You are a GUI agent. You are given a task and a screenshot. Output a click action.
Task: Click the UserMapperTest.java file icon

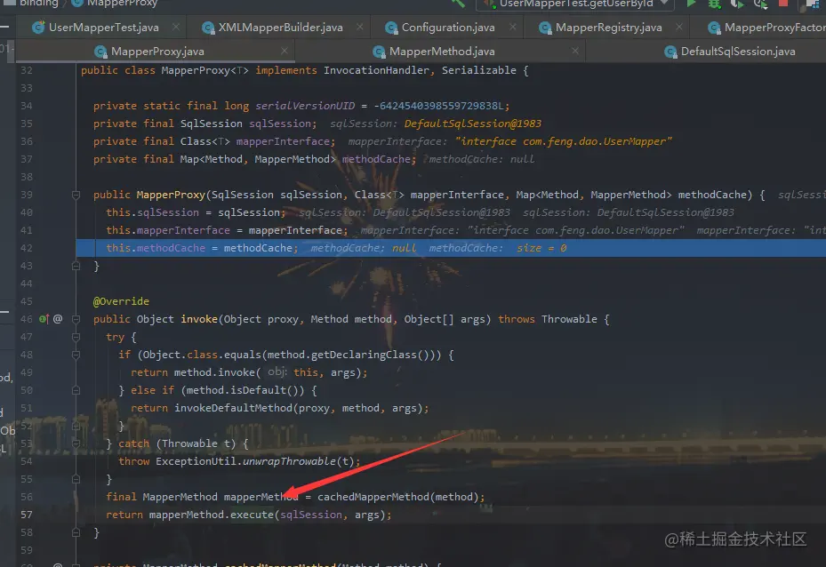pos(38,28)
